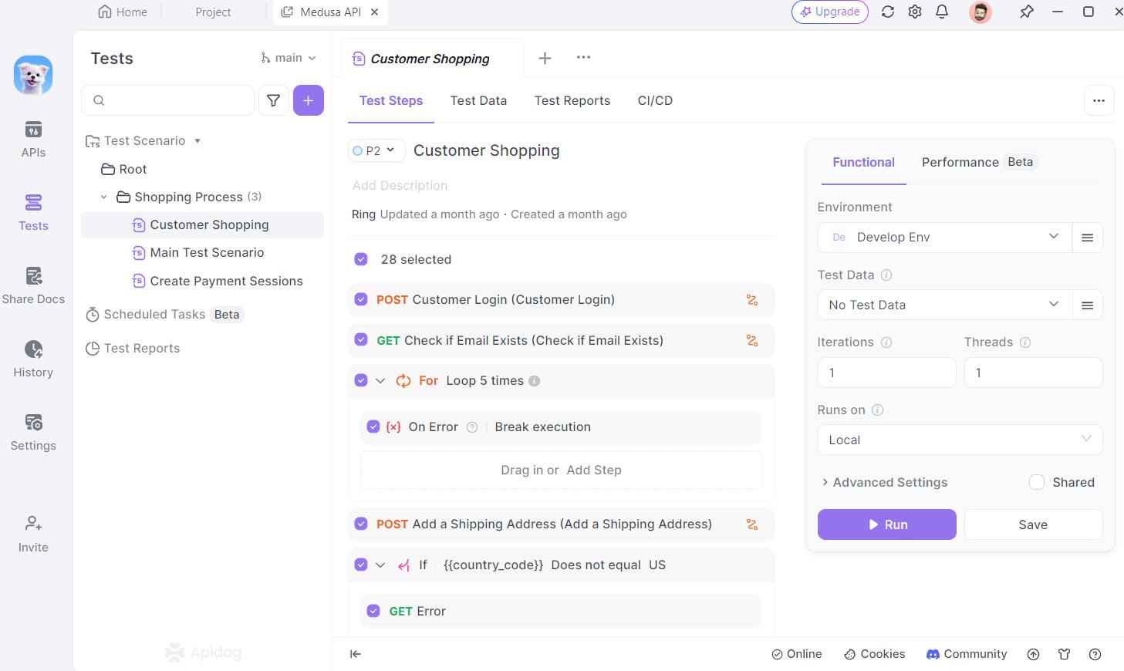Click the refresh sync icon
Screen dimensions: 1124x671
tap(888, 12)
